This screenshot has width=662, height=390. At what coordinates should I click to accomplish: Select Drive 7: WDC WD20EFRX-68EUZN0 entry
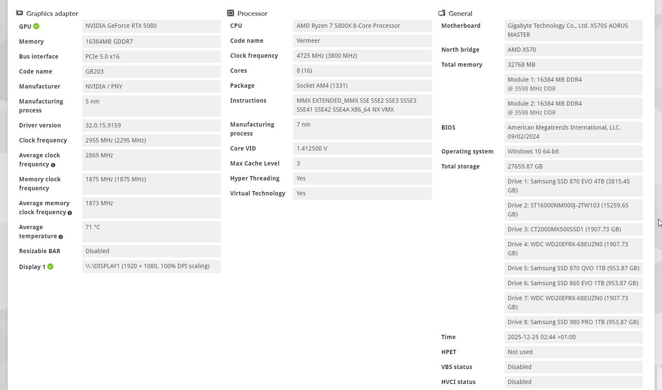coord(573,303)
